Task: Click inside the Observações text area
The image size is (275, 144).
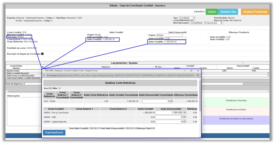Action: pyautogui.click(x=23, y=113)
